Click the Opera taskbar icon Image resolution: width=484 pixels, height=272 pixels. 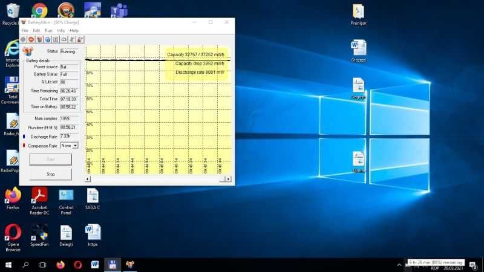point(78,265)
